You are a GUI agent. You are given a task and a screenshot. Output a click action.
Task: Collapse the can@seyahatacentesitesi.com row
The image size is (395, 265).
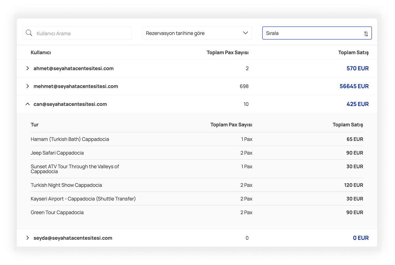click(28, 104)
